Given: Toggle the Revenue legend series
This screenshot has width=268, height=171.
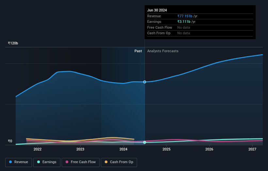Looking at the screenshot, I should [x=19, y=162].
